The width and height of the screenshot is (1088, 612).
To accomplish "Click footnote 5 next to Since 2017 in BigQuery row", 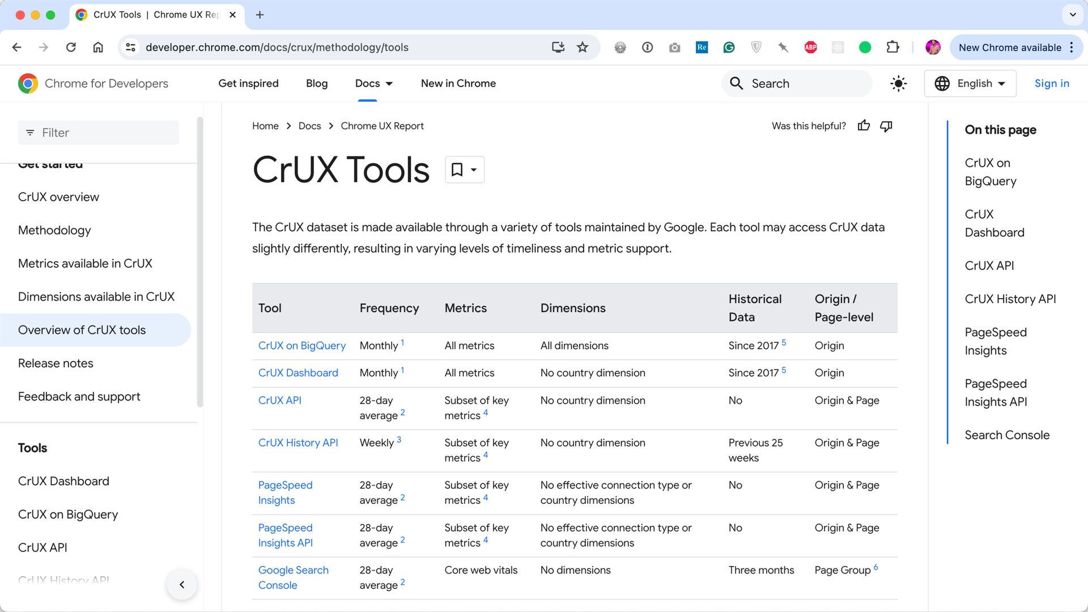I will point(784,343).
